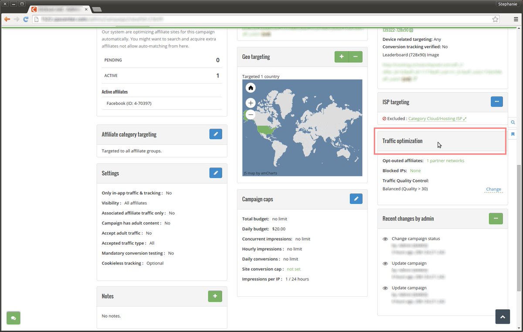Screen dimensions: 523x332
Task: View second Update campaign change
Action: [385, 288]
